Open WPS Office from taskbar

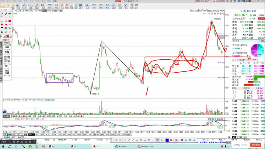click(x=43, y=146)
